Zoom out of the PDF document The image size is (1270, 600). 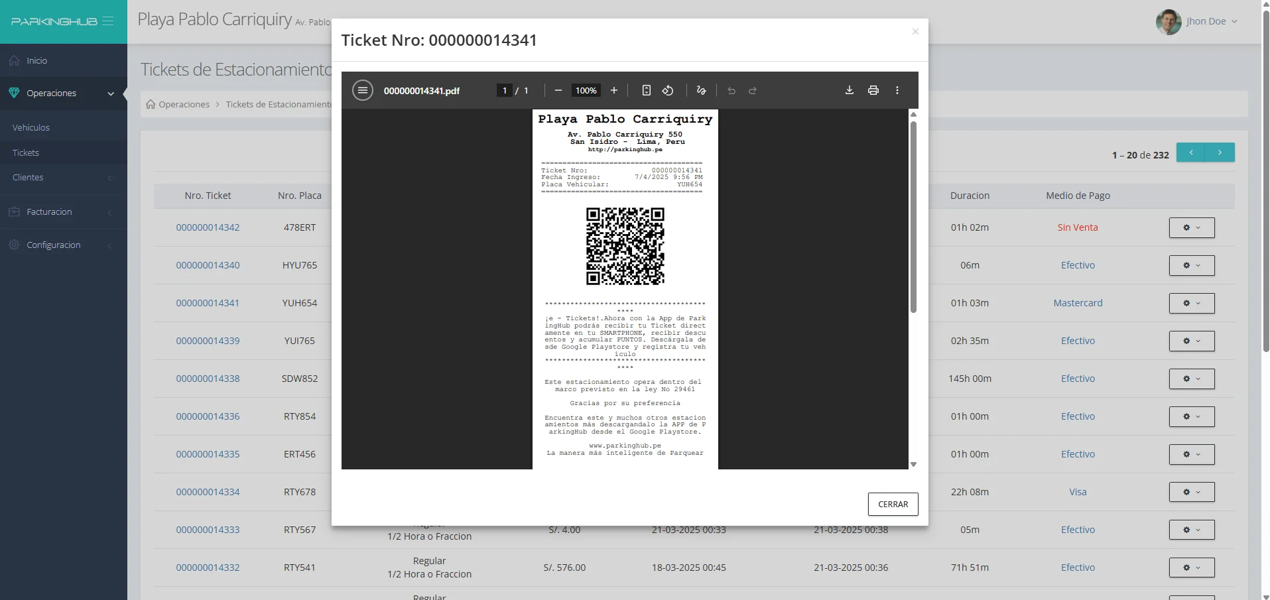click(x=558, y=90)
